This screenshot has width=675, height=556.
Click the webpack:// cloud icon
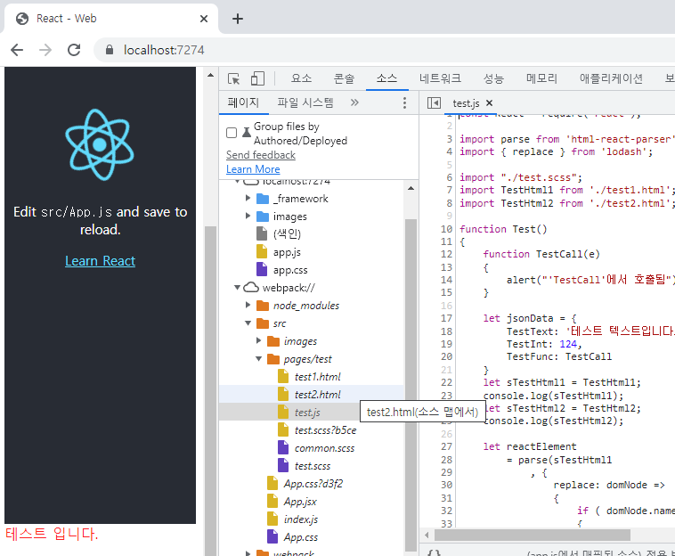point(251,287)
